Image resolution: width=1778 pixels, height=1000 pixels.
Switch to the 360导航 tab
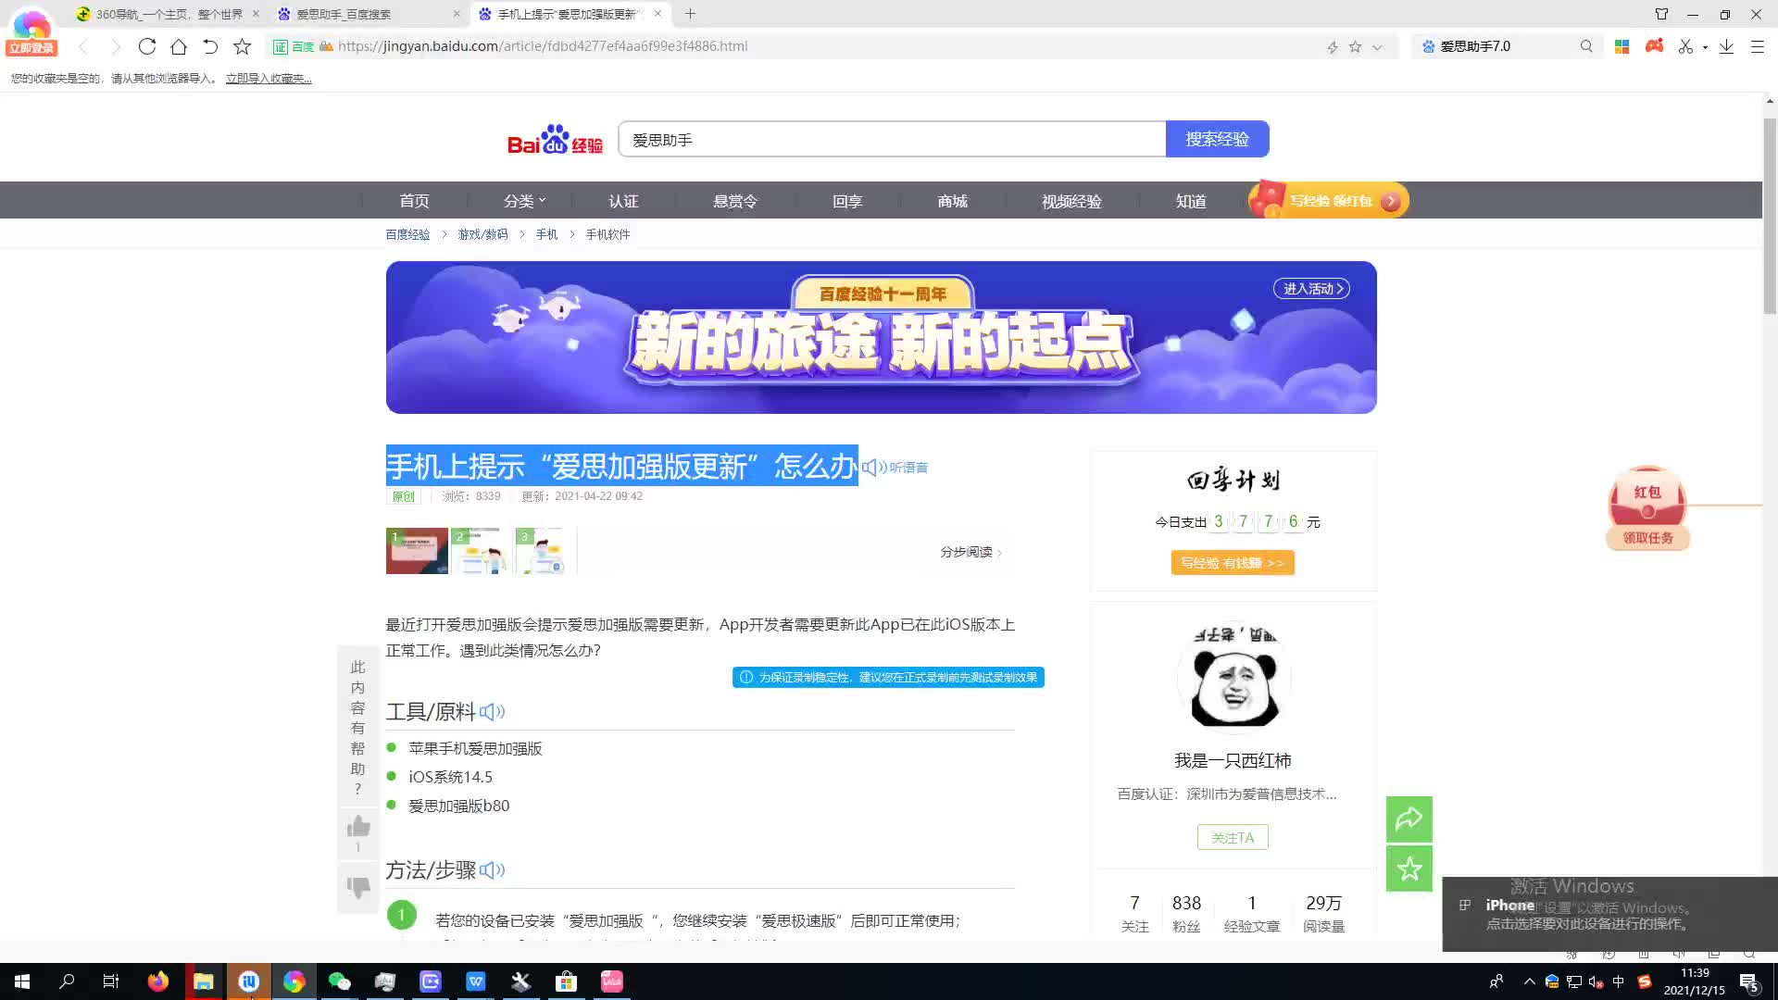point(167,14)
